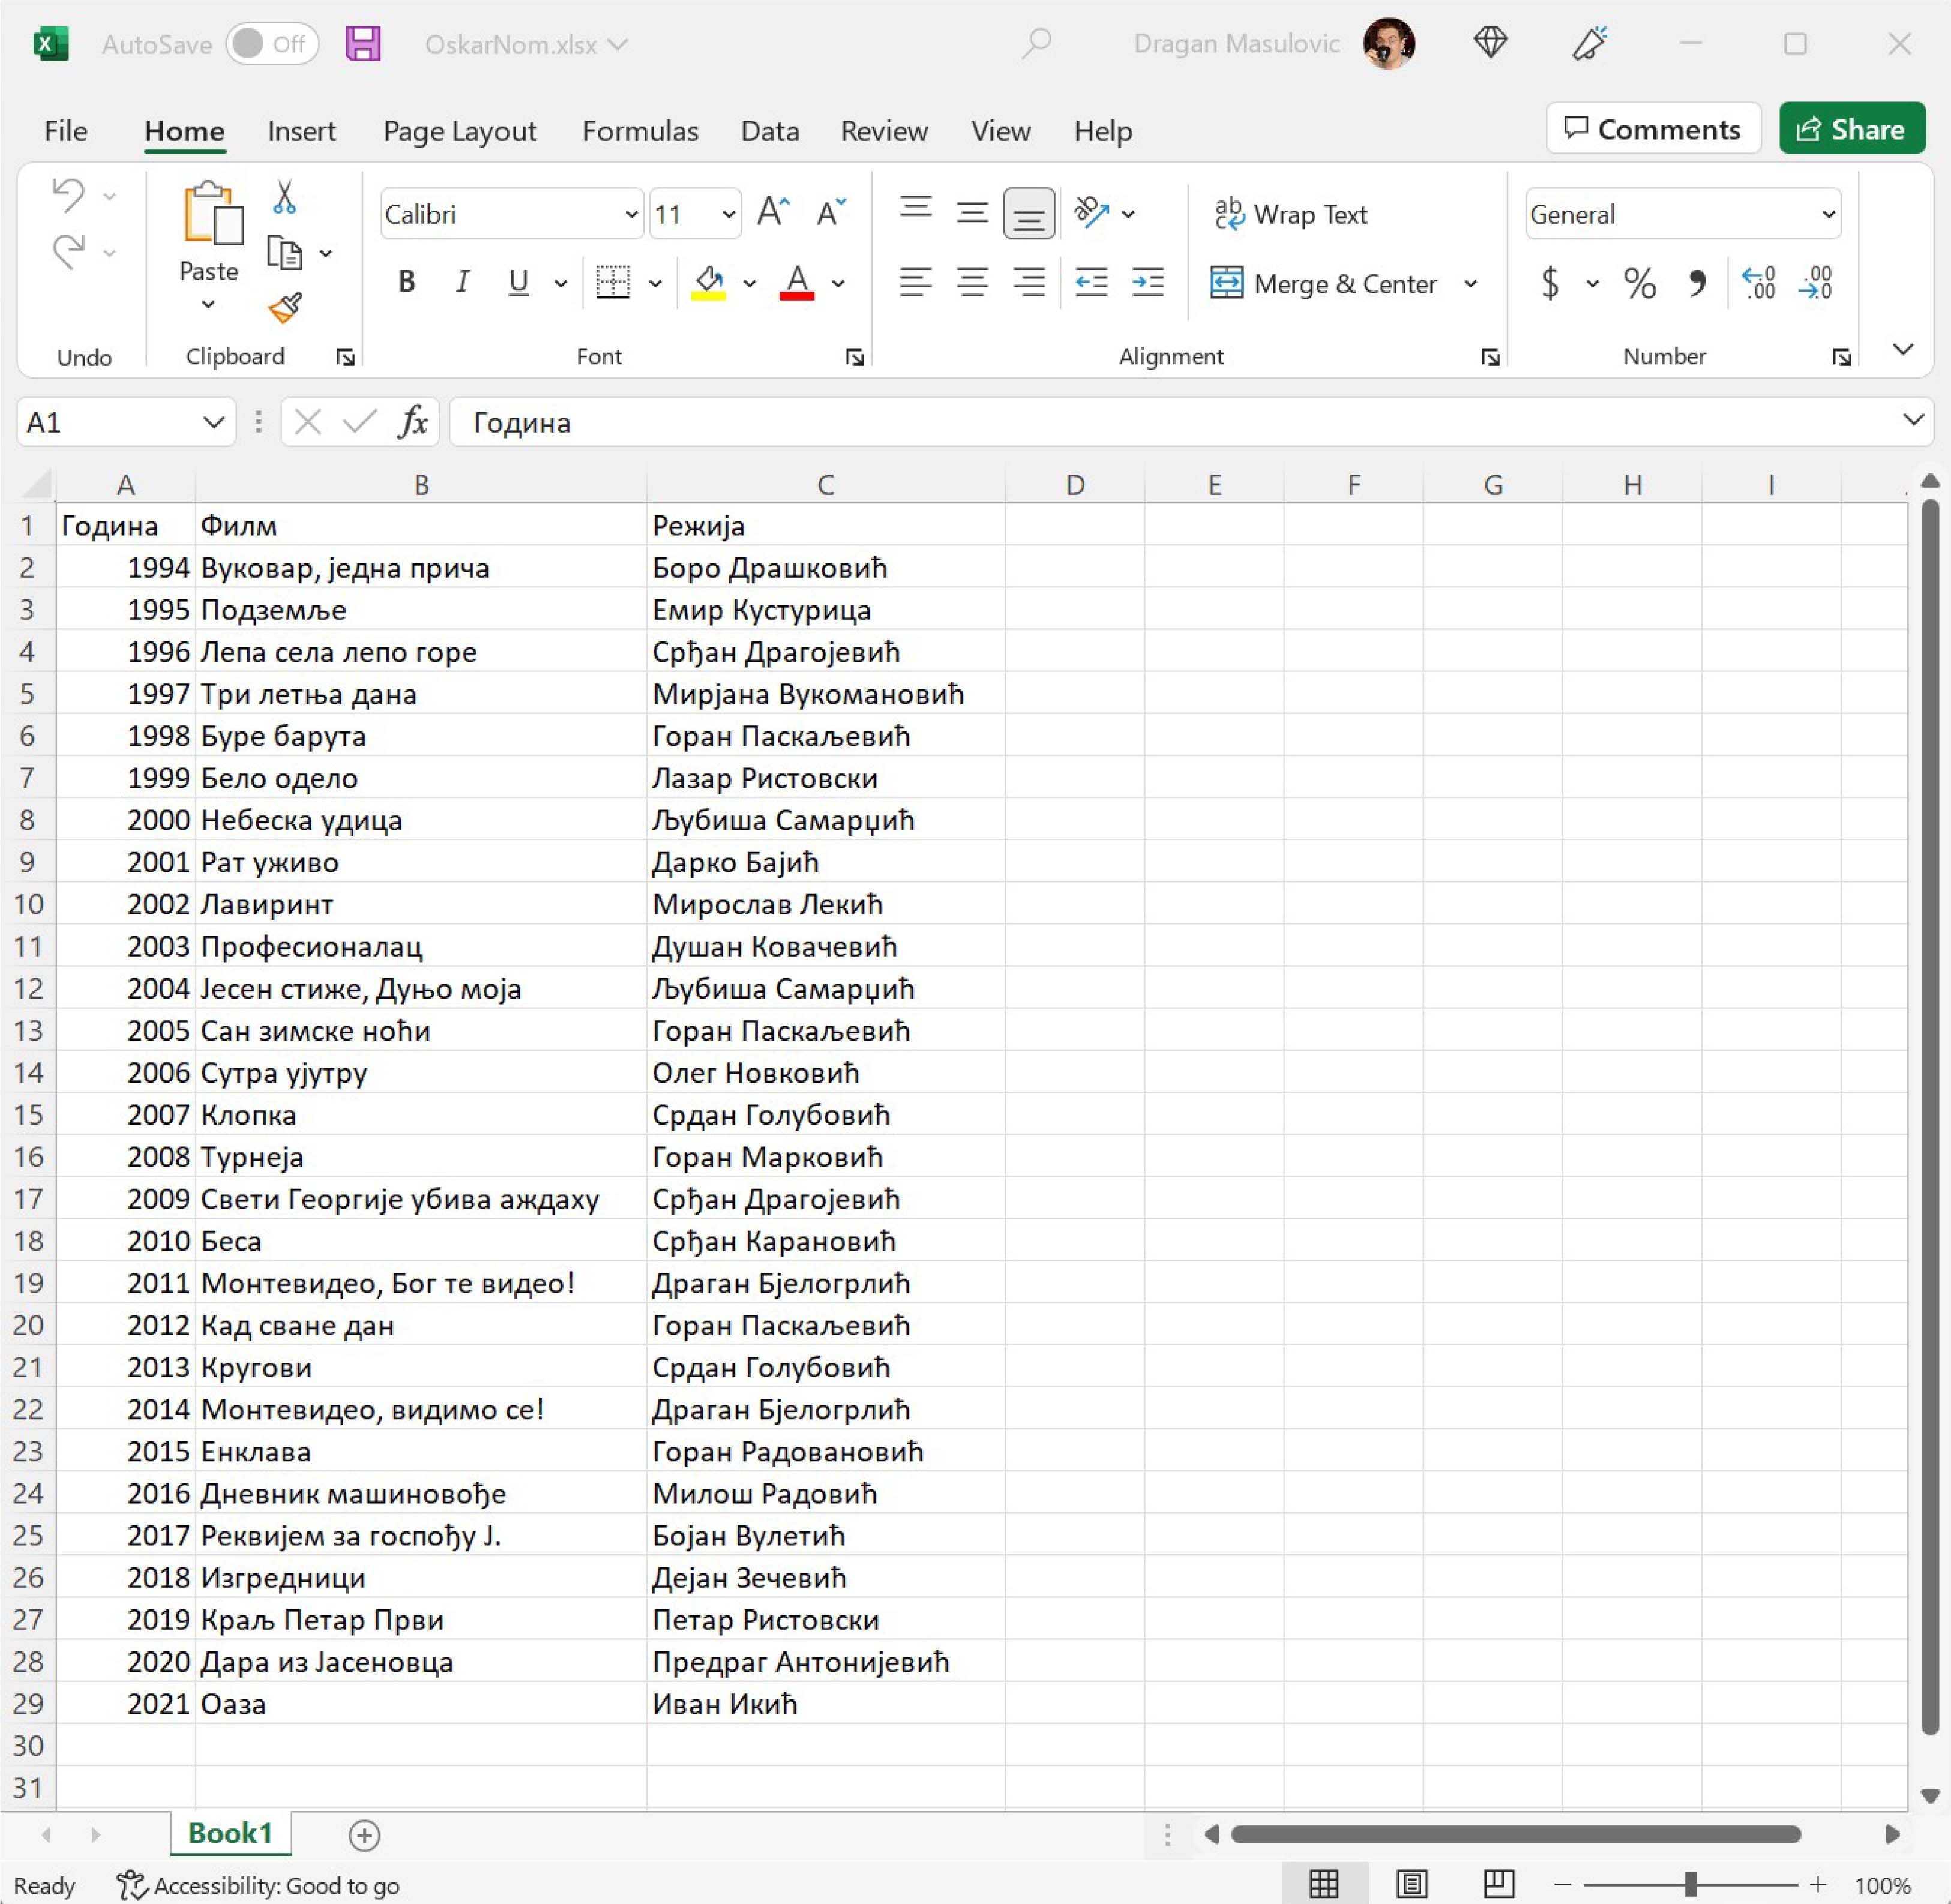Click the Insert Function fx icon
This screenshot has width=1951, height=1904.
tap(413, 422)
